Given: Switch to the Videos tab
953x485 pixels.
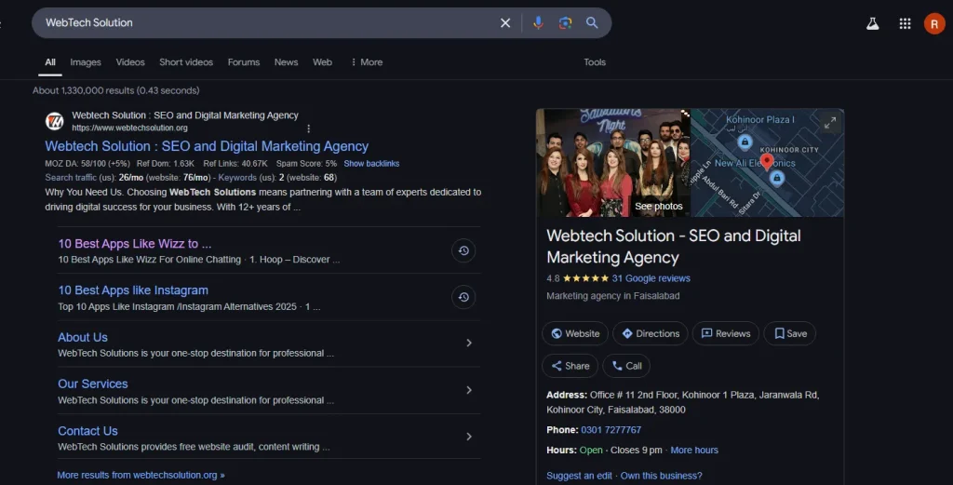Looking at the screenshot, I should [x=130, y=62].
